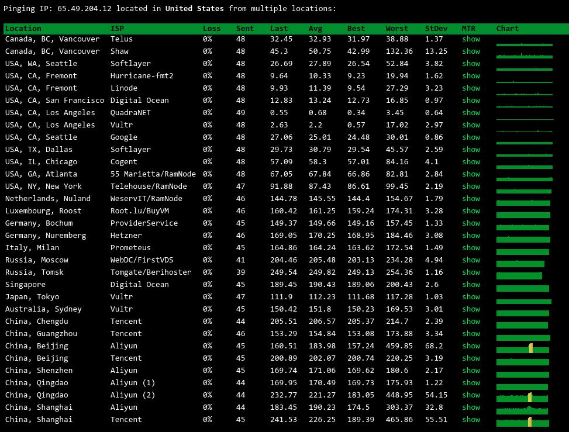View the chart for Tomgate/Berihoster Tomsk
Screen dimensions: 569x432
519,275
